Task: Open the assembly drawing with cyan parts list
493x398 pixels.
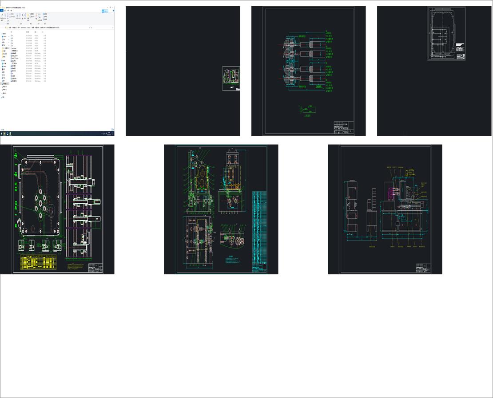Action: pos(221,209)
